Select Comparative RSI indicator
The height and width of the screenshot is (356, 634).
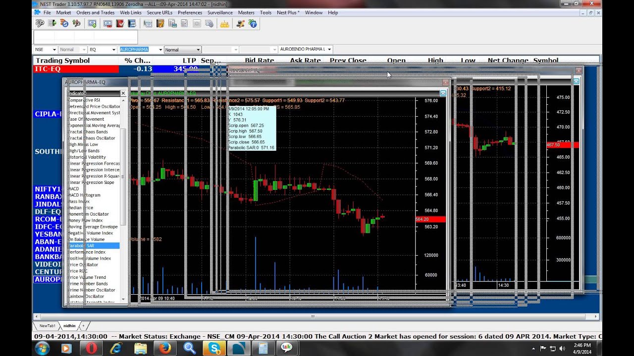tap(93, 100)
